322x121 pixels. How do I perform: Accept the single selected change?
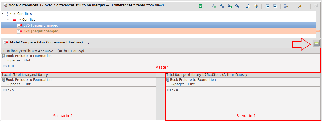pyautogui.click(x=214, y=6)
